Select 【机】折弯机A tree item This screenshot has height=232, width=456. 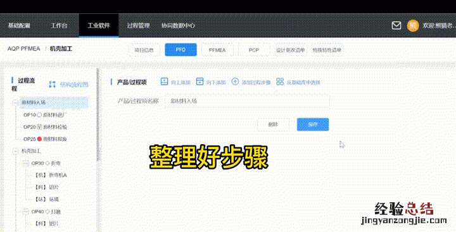[50, 175]
